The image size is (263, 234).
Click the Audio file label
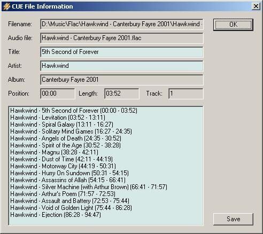[20, 38]
